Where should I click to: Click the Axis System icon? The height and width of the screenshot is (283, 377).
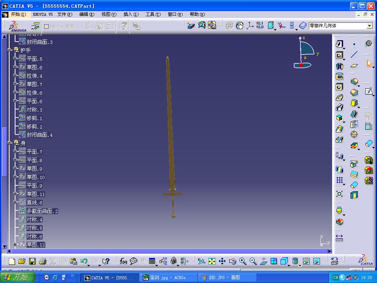pyautogui.click(x=250, y=25)
